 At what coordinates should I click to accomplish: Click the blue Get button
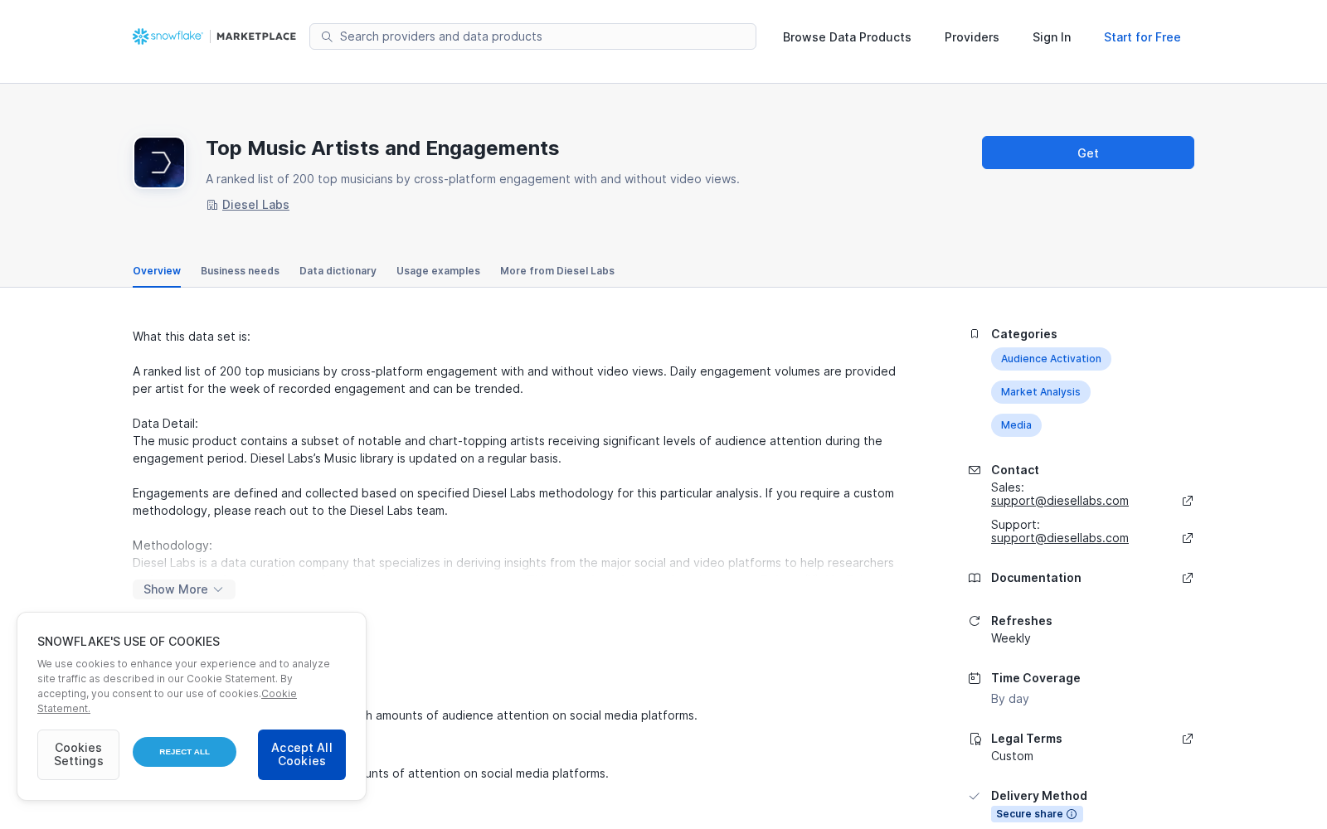pyautogui.click(x=1088, y=153)
